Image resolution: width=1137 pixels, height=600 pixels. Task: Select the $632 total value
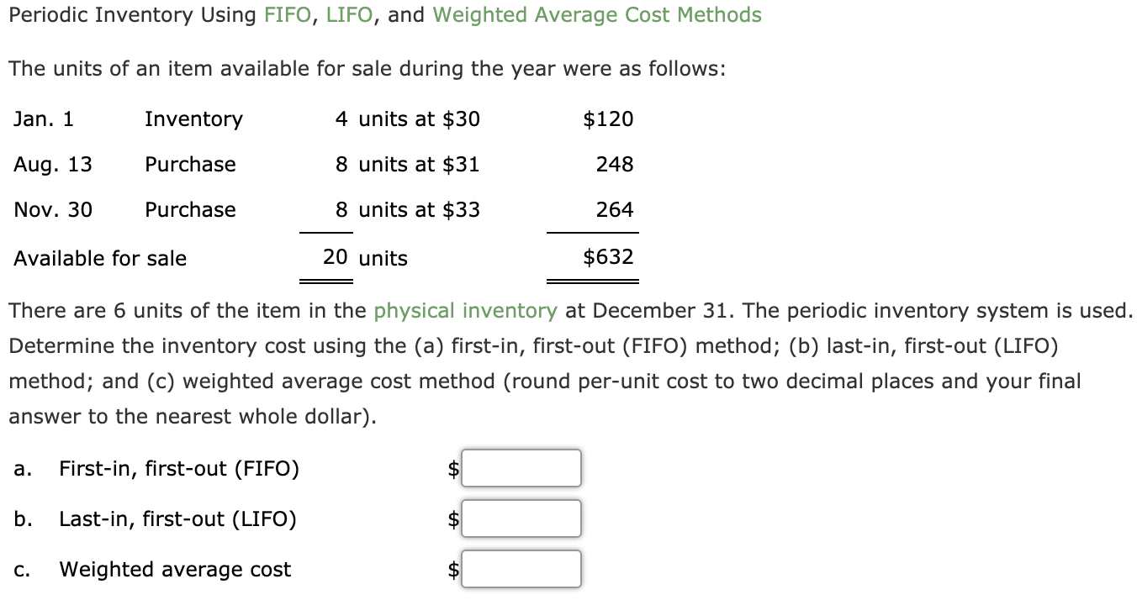click(x=609, y=256)
